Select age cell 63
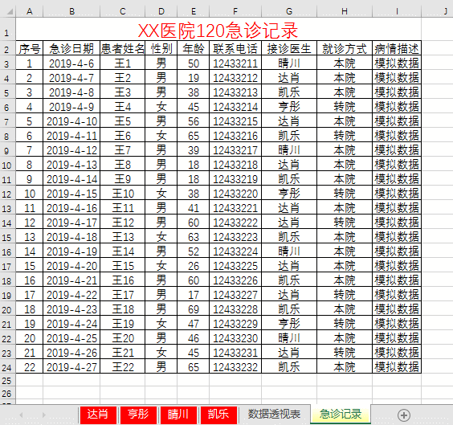Viewport: 453px width, 425px height. click(x=194, y=236)
